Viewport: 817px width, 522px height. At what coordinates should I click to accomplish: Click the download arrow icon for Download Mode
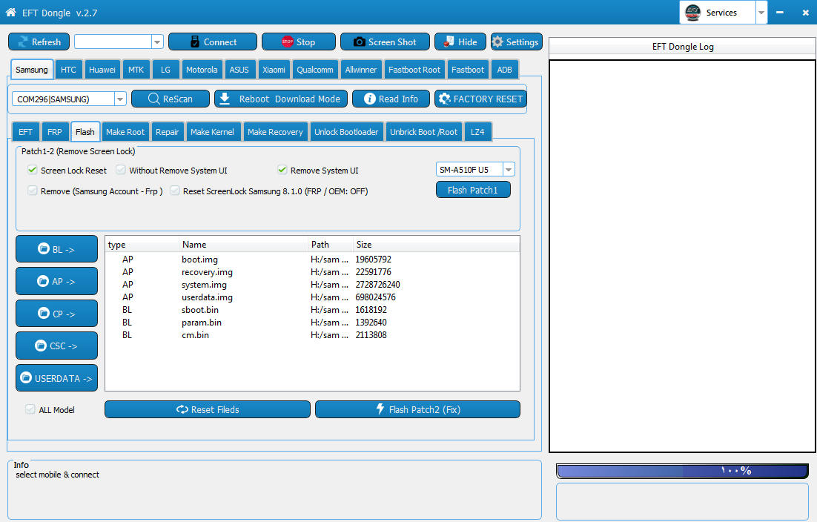[x=225, y=99]
